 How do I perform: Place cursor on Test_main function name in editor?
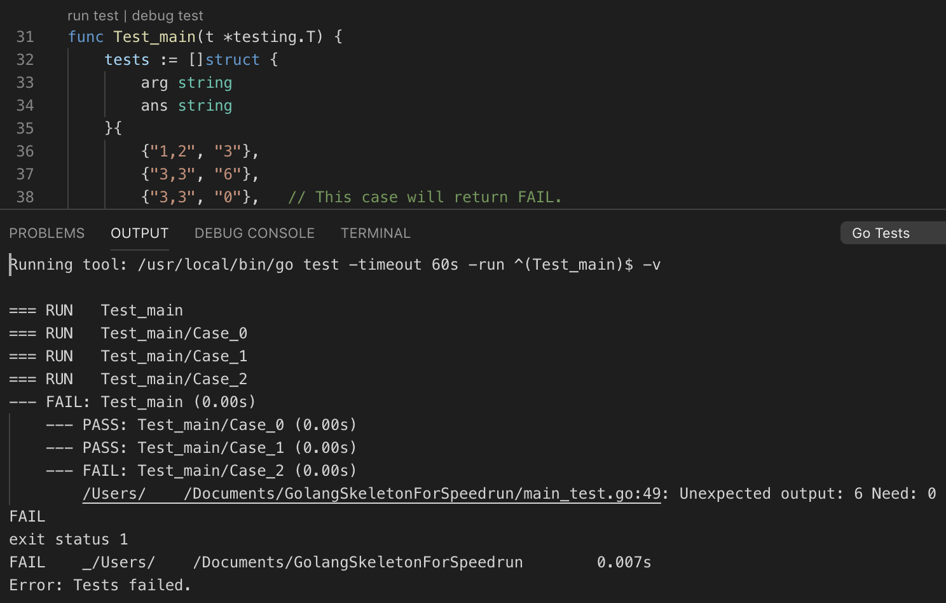coord(154,37)
